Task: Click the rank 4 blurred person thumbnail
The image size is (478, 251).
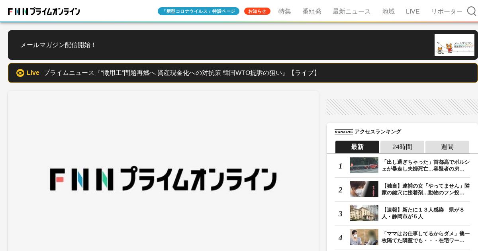Action: [x=364, y=237]
